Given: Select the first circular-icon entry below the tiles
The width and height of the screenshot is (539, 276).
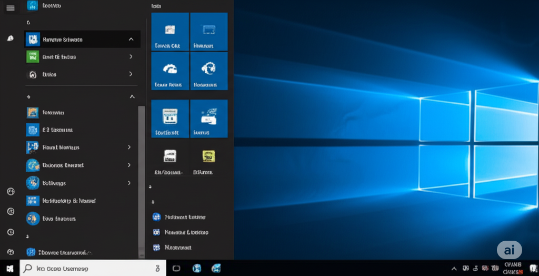Looking at the screenshot, I should 179,217.
